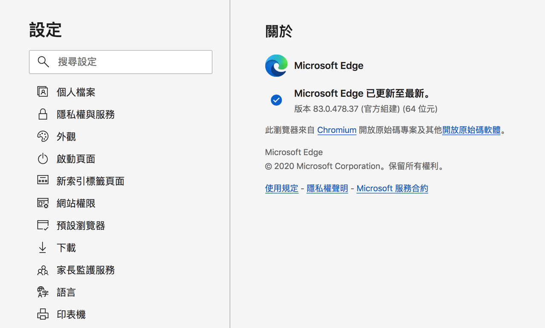Open the Chromium link
Screen dimensions: 545x328
tap(337, 130)
